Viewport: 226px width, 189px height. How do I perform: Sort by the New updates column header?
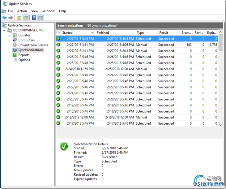(186, 33)
